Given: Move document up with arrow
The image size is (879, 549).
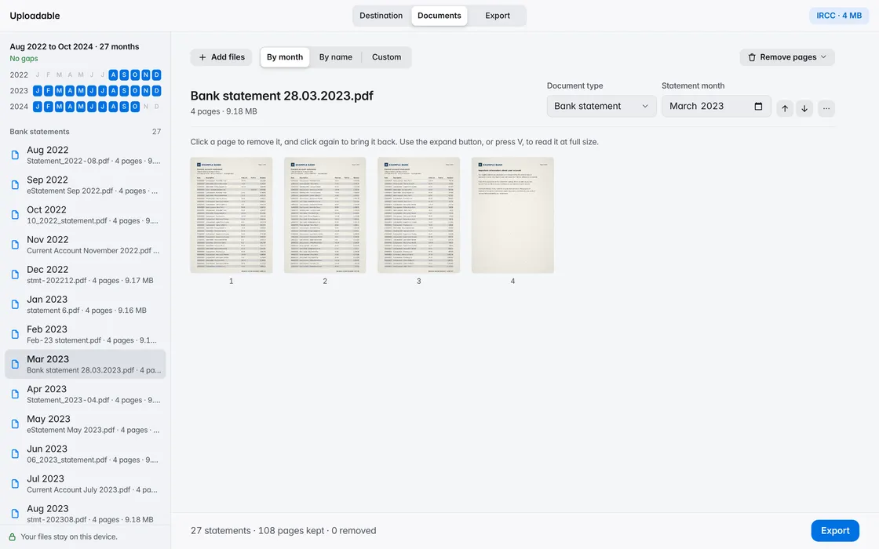Looking at the screenshot, I should point(785,109).
